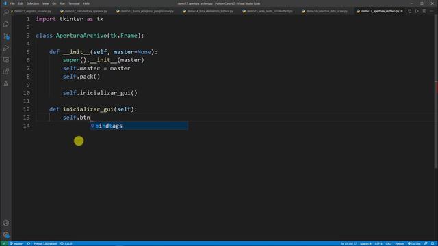
Task: Click the feedback icon in status bar
Action: [426, 243]
